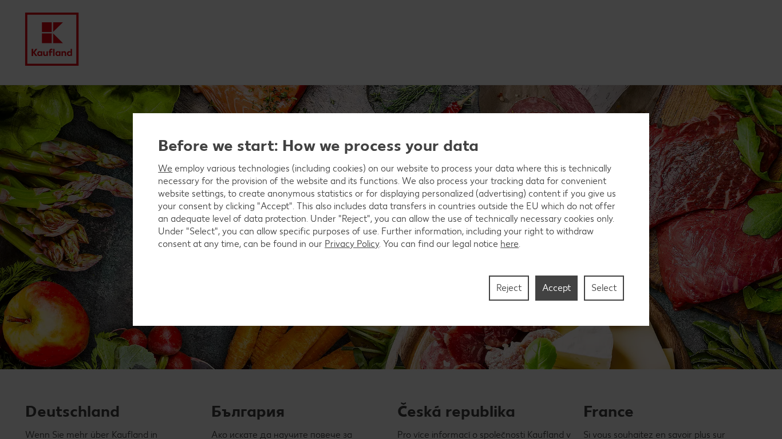782x439 pixels.
Task: Open the Privacy Policy link
Action: 351,244
